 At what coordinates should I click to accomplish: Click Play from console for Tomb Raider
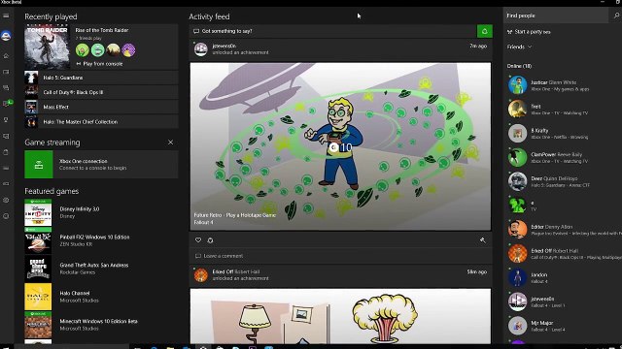[99, 64]
